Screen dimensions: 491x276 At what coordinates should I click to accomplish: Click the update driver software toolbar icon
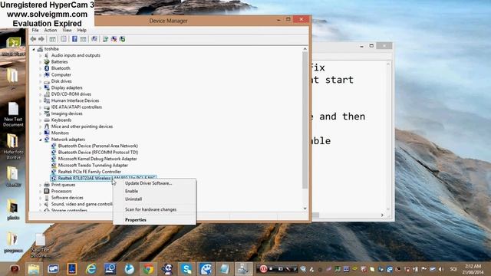105,39
